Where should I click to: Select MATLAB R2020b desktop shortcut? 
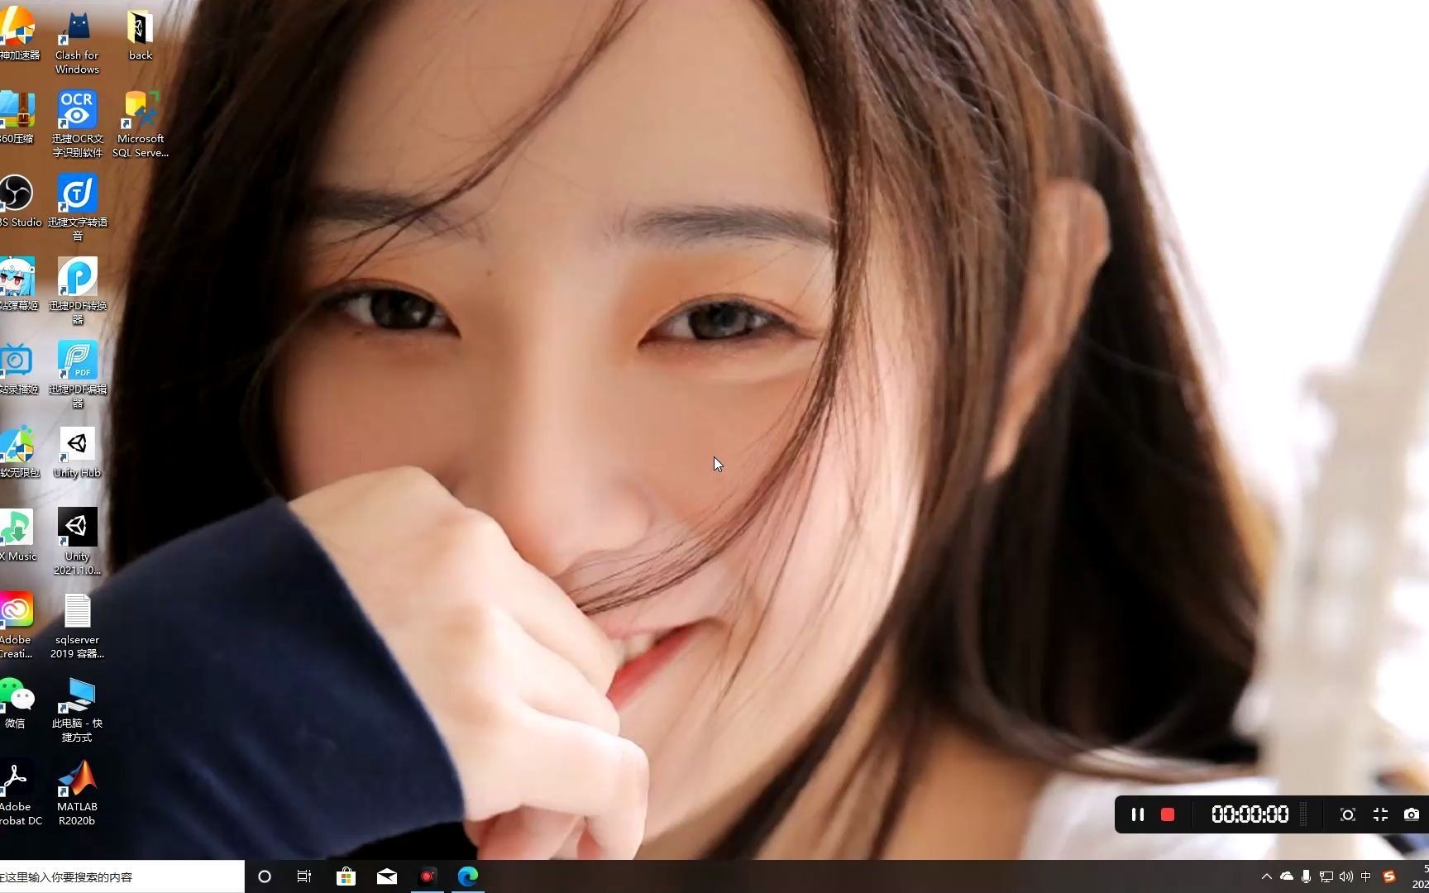tap(77, 793)
